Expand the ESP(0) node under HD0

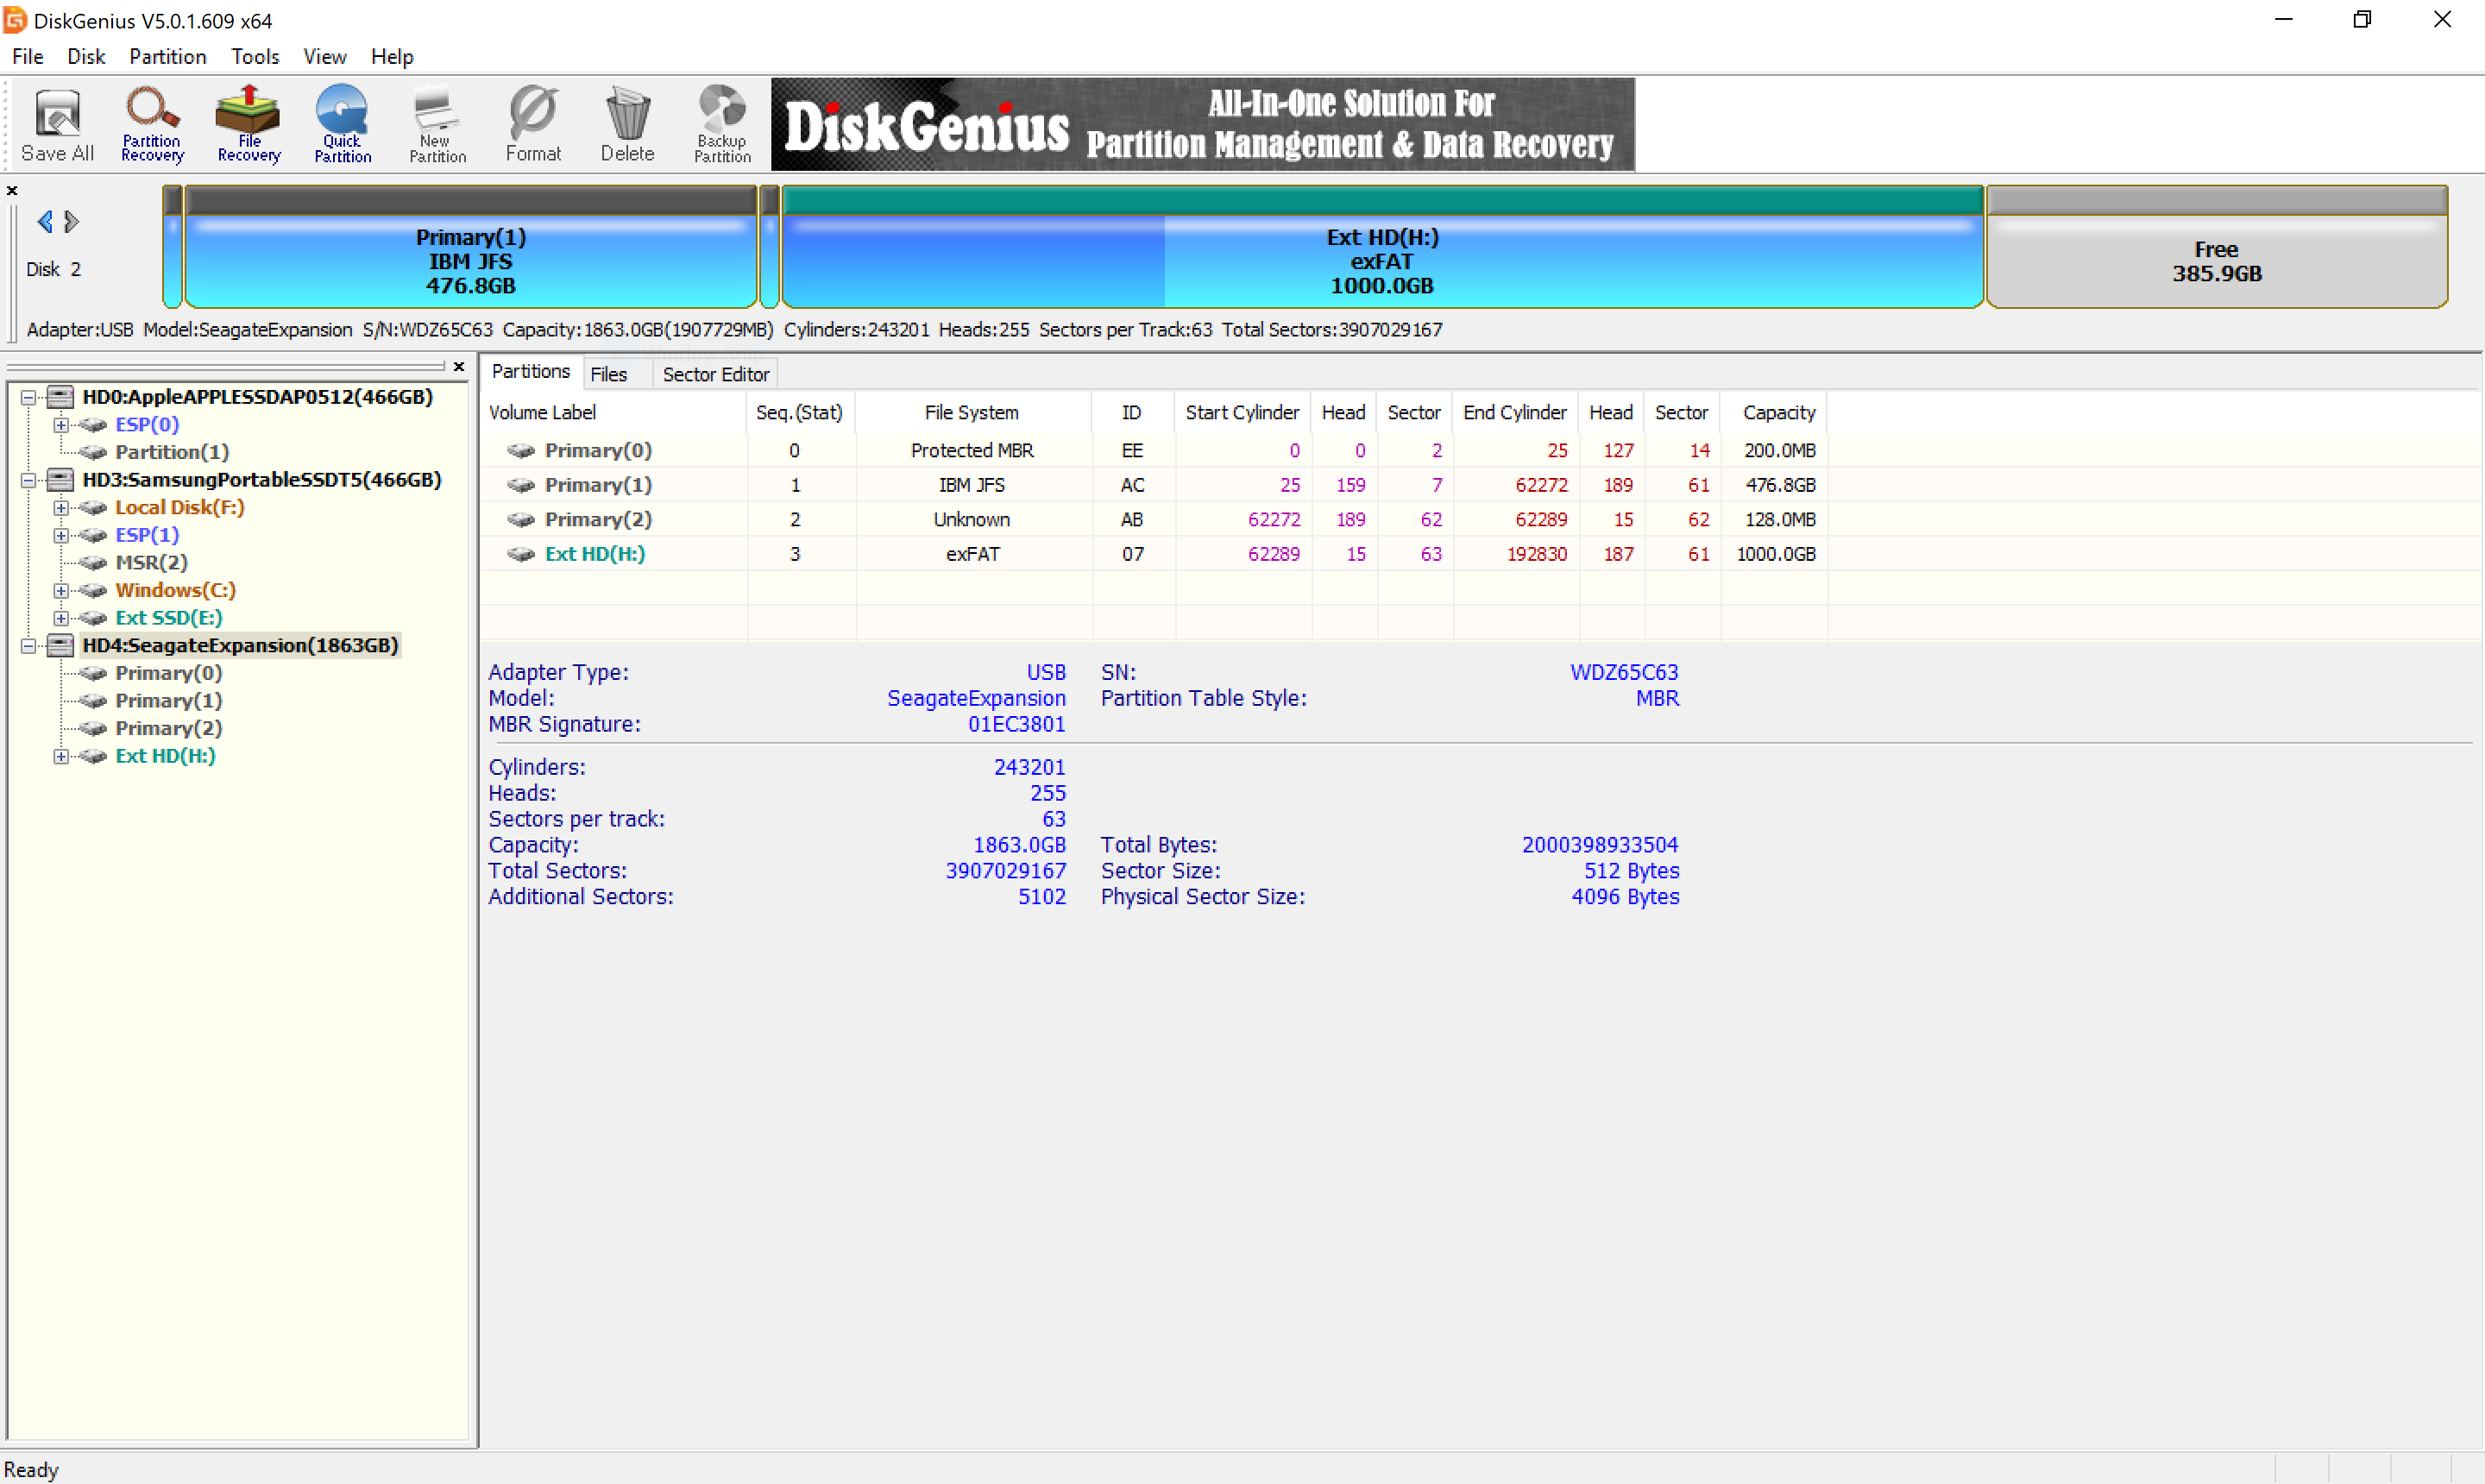pyautogui.click(x=61, y=425)
